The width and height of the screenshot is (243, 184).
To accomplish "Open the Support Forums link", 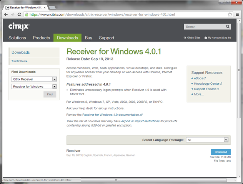I will coord(205,89).
